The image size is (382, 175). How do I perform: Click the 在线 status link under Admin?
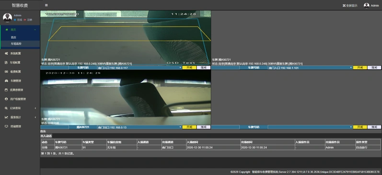coord(18,20)
